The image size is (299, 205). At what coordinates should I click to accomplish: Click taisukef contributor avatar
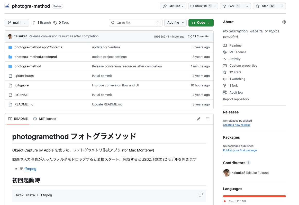point(226,173)
